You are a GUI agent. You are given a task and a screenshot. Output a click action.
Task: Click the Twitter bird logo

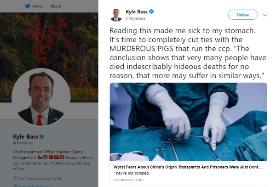click(x=28, y=6)
